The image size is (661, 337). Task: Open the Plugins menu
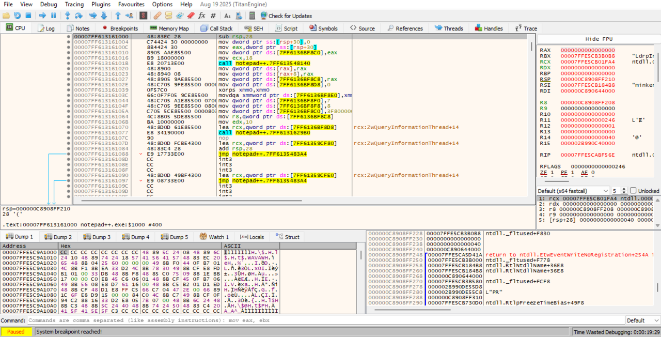pos(101,4)
